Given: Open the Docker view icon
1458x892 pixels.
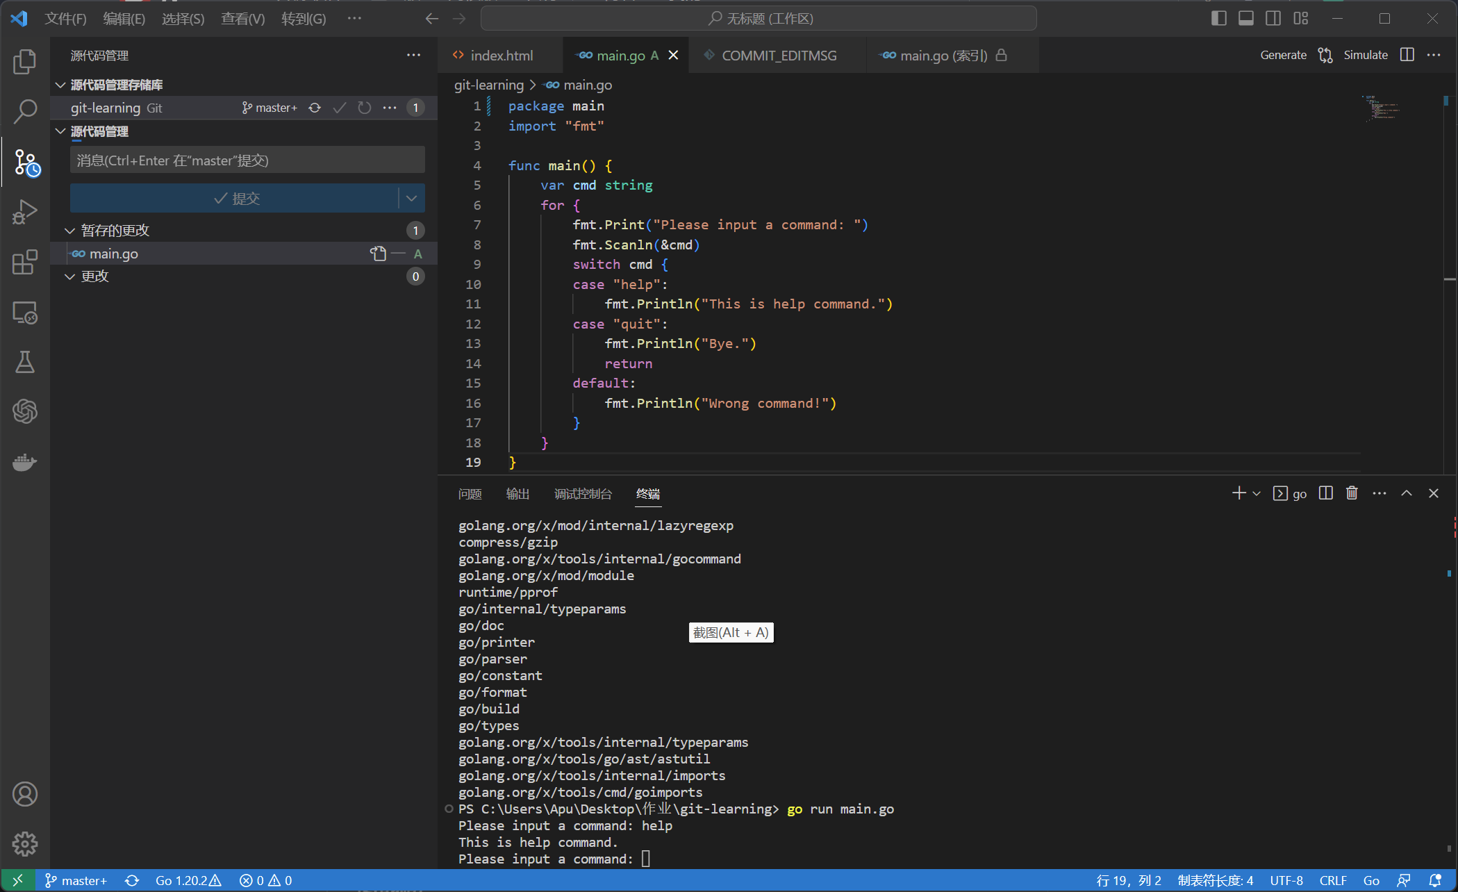Looking at the screenshot, I should click(x=25, y=462).
